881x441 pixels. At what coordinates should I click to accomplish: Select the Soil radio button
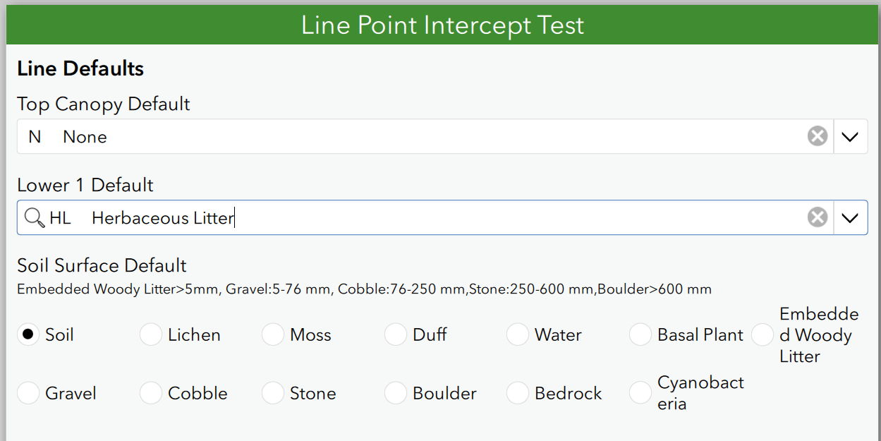(28, 334)
